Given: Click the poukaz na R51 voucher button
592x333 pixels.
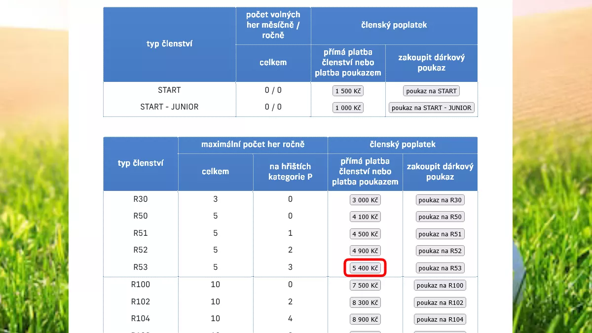Looking at the screenshot, I should click(x=440, y=234).
